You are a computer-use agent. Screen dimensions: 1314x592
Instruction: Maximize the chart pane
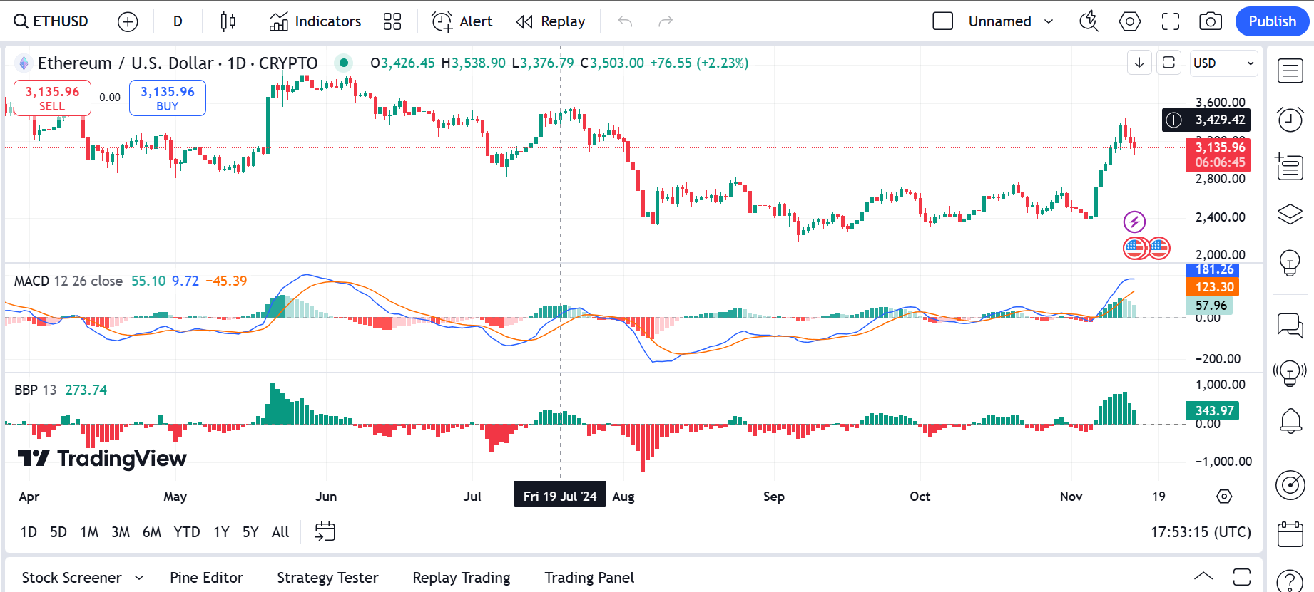point(1168,63)
